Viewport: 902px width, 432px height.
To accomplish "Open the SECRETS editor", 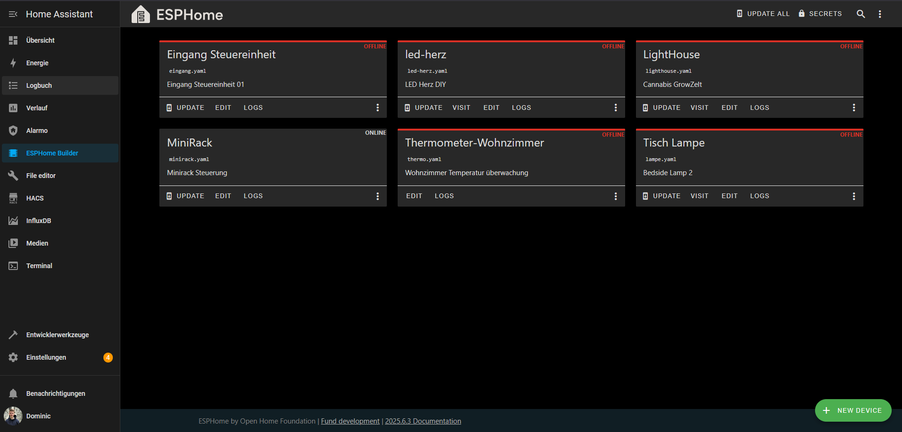I will coord(820,14).
